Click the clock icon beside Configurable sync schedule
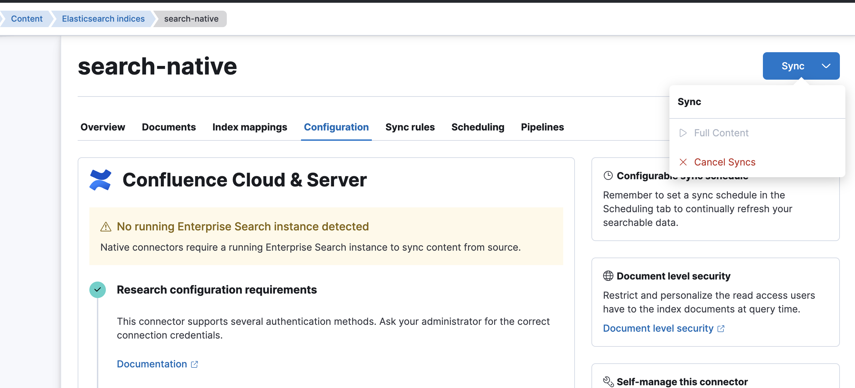The image size is (855, 388). 608,176
